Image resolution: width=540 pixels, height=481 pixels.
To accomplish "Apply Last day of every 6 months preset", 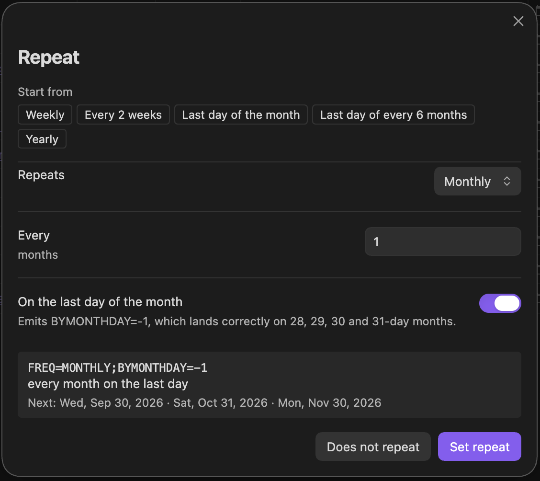I will coord(394,115).
